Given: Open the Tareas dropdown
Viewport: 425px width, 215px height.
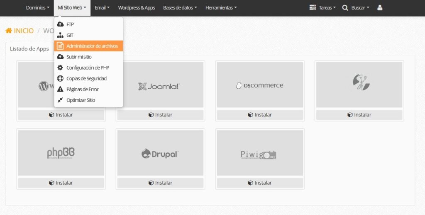Looking at the screenshot, I should [x=322, y=7].
